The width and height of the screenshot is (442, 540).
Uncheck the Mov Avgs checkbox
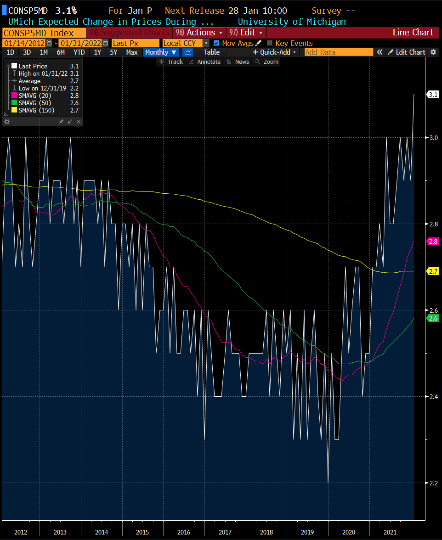pos(216,43)
